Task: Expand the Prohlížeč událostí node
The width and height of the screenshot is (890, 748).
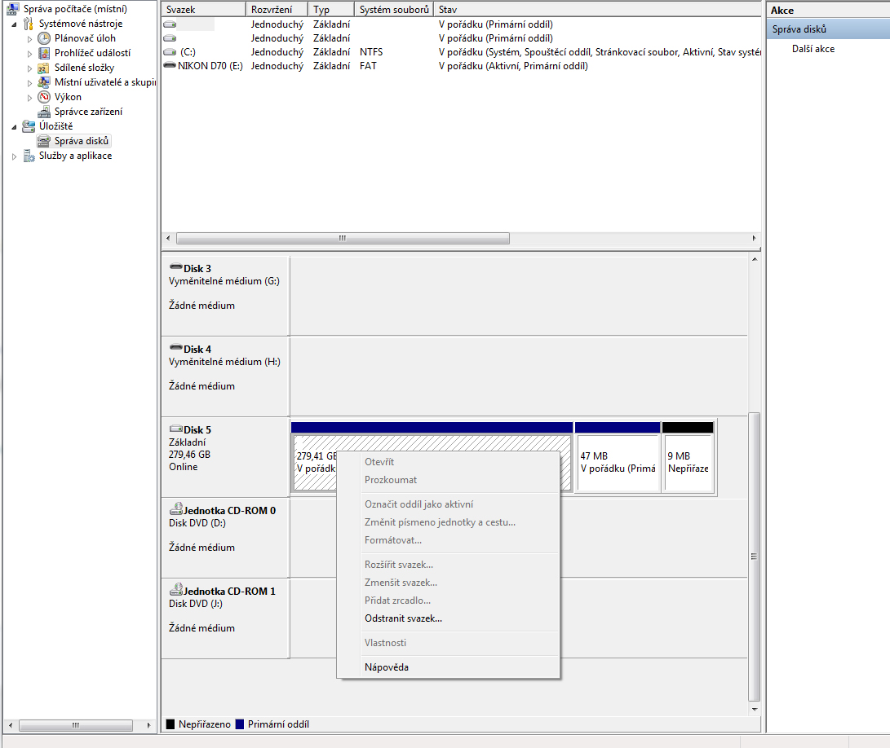Action: click(x=29, y=54)
